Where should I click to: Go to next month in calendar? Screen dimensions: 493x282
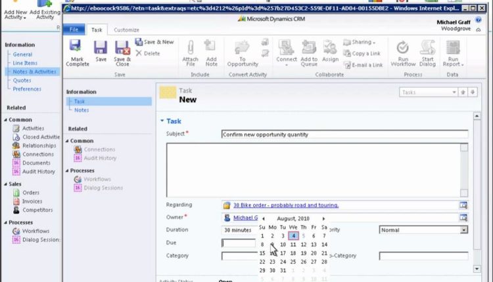(x=323, y=218)
